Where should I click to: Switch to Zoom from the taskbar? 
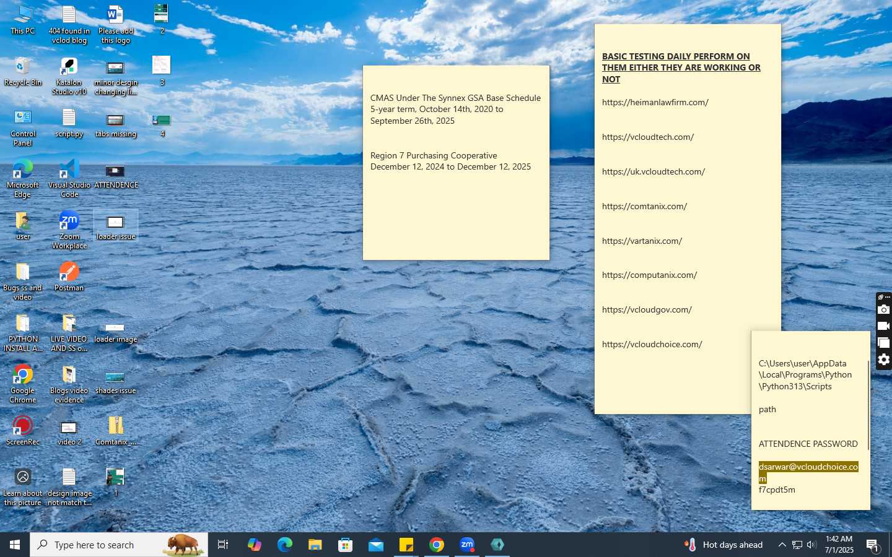(467, 545)
